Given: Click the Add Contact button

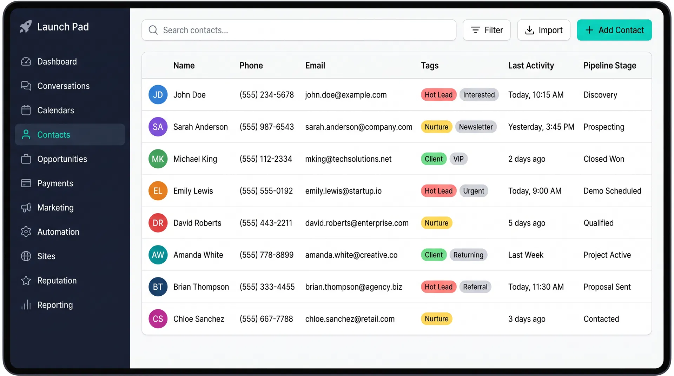Looking at the screenshot, I should pyautogui.click(x=614, y=30).
